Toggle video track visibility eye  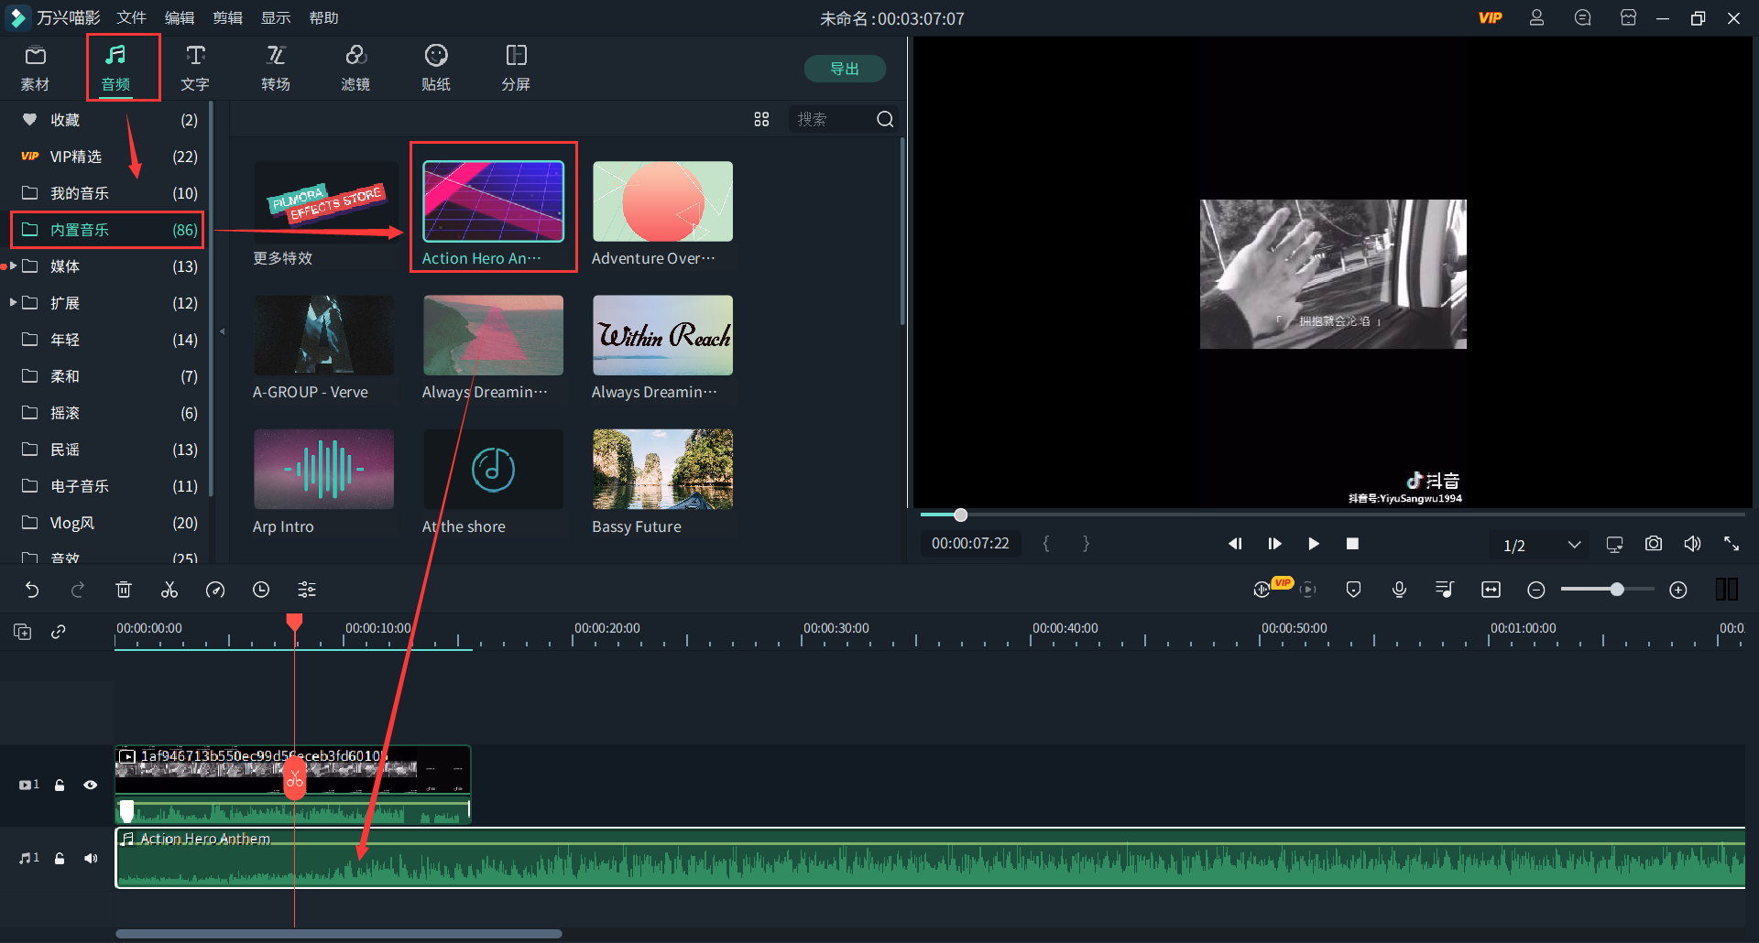point(90,785)
